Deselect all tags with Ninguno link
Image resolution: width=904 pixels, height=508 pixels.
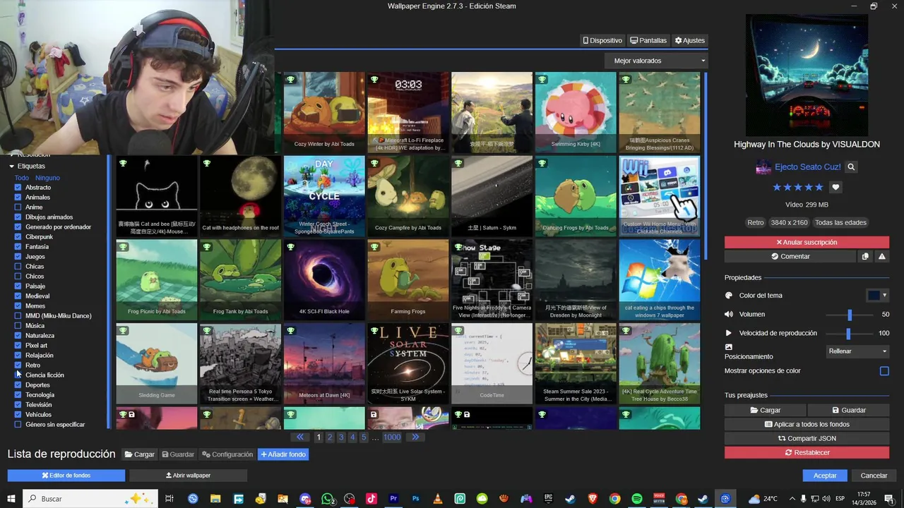tap(48, 178)
